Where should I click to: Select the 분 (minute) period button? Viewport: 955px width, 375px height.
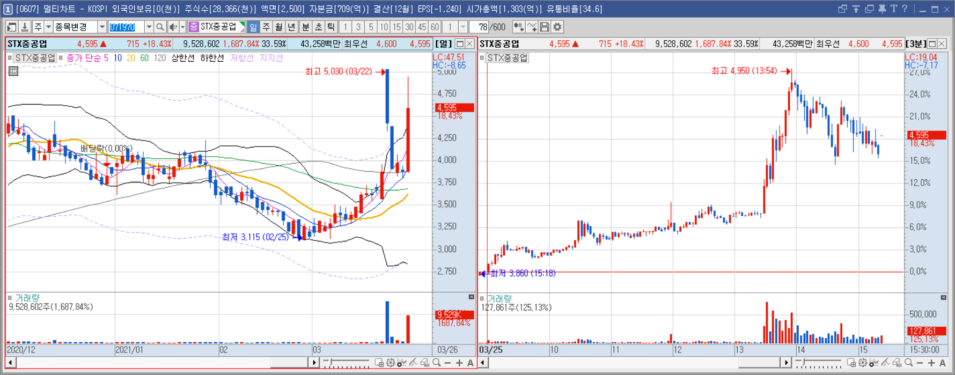coord(305,27)
